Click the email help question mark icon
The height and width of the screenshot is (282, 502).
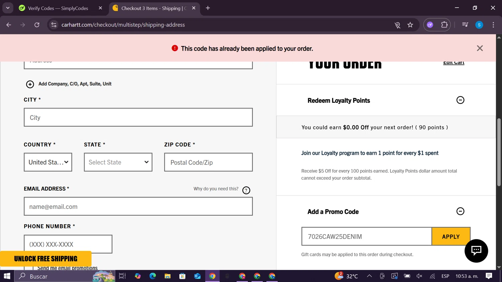[x=246, y=190]
